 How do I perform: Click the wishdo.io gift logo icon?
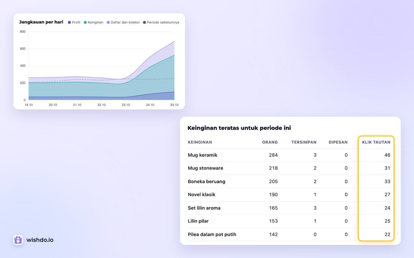point(18,240)
